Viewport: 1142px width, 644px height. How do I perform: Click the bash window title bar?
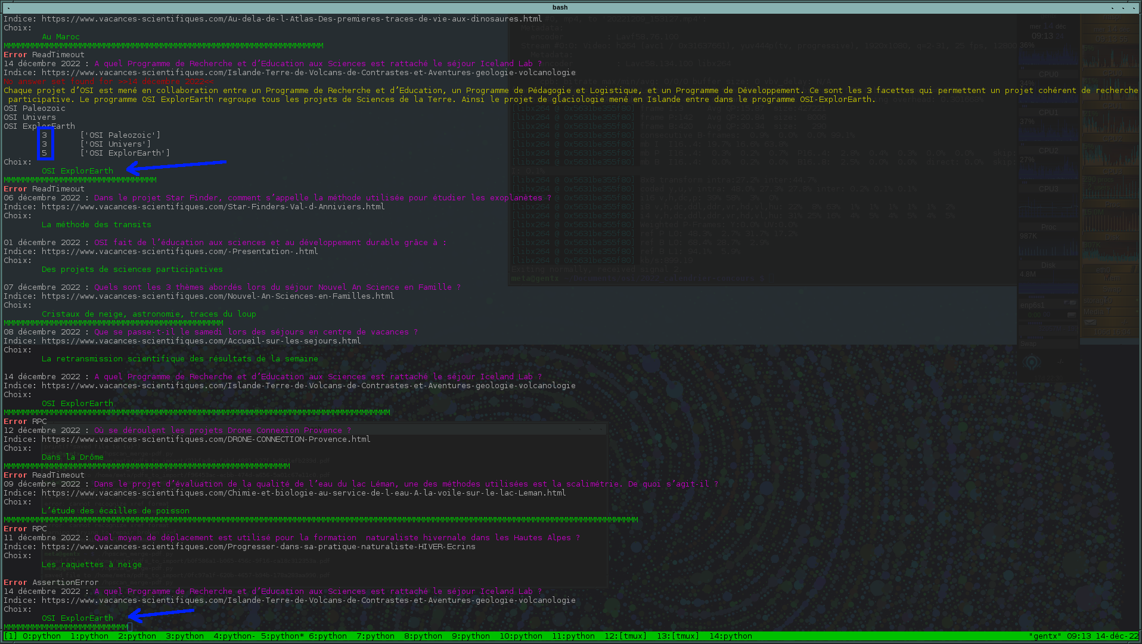point(560,7)
